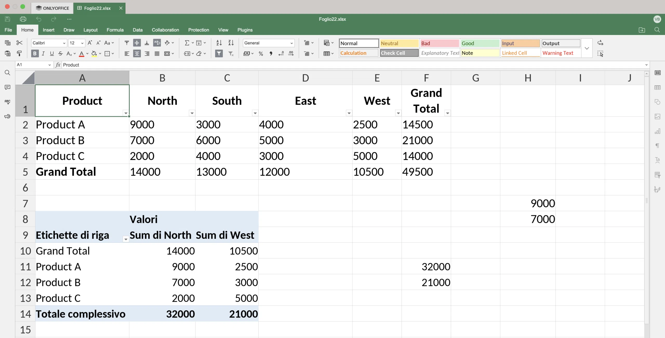This screenshot has width=665, height=338.
Task: Toggle Italic formatting button
Action: (43, 53)
